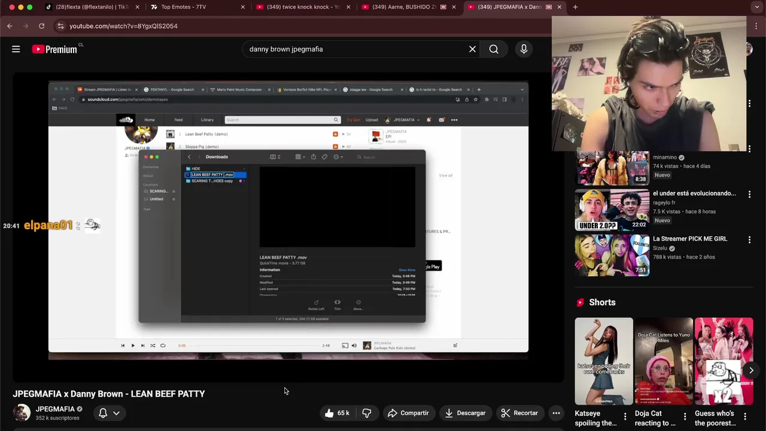766x431 pixels.
Task: Open the JPEGMAFIA channel name link
Action: tap(55, 409)
